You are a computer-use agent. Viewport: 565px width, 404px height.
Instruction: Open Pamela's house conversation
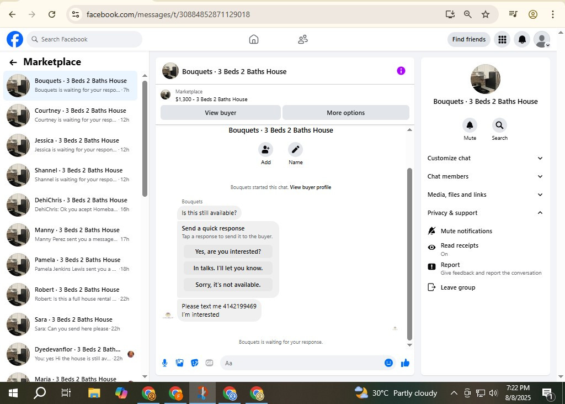coord(70,264)
